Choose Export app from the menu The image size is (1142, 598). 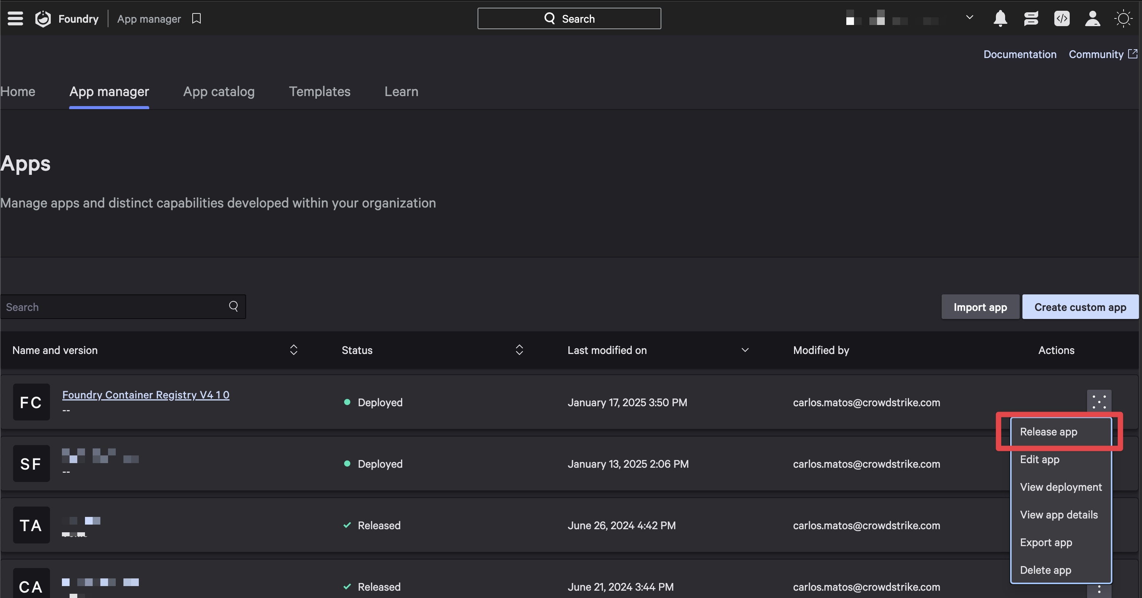[1060, 542]
